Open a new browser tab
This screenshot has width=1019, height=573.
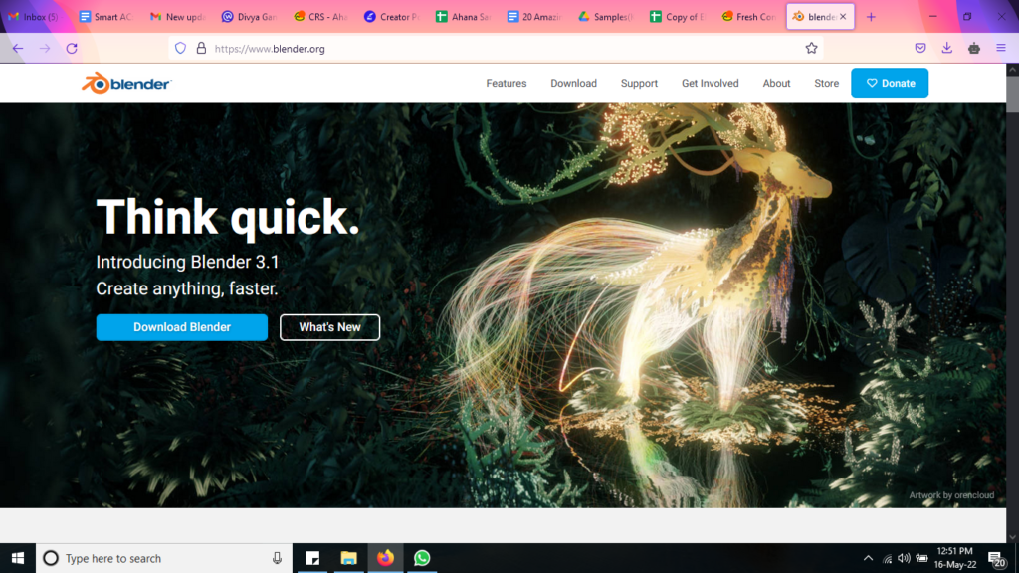tap(871, 17)
